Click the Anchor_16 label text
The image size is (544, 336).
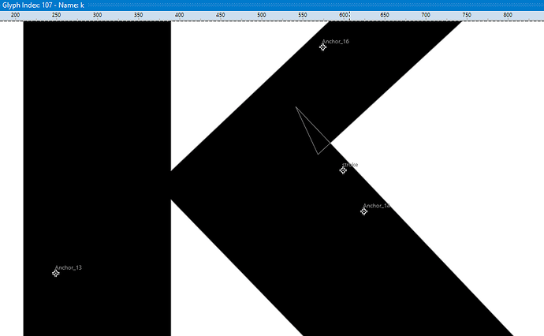[336, 41]
